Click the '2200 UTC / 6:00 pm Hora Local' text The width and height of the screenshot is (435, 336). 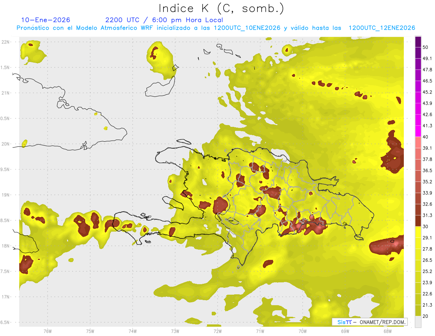click(164, 20)
